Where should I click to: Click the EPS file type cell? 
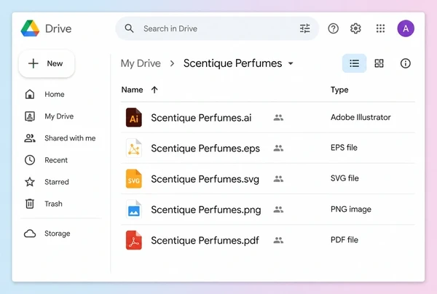point(344,148)
